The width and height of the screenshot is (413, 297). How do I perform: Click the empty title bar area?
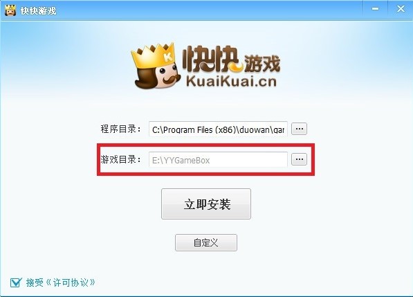coord(211,10)
